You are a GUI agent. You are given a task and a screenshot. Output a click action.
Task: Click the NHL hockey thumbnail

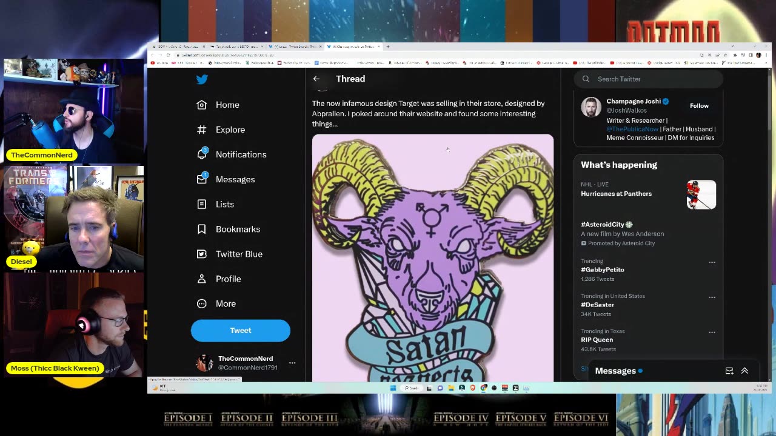(x=701, y=194)
